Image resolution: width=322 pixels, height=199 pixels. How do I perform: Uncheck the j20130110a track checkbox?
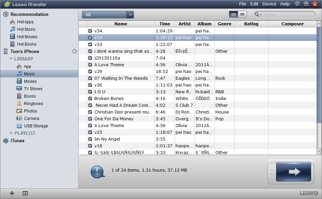click(x=90, y=58)
